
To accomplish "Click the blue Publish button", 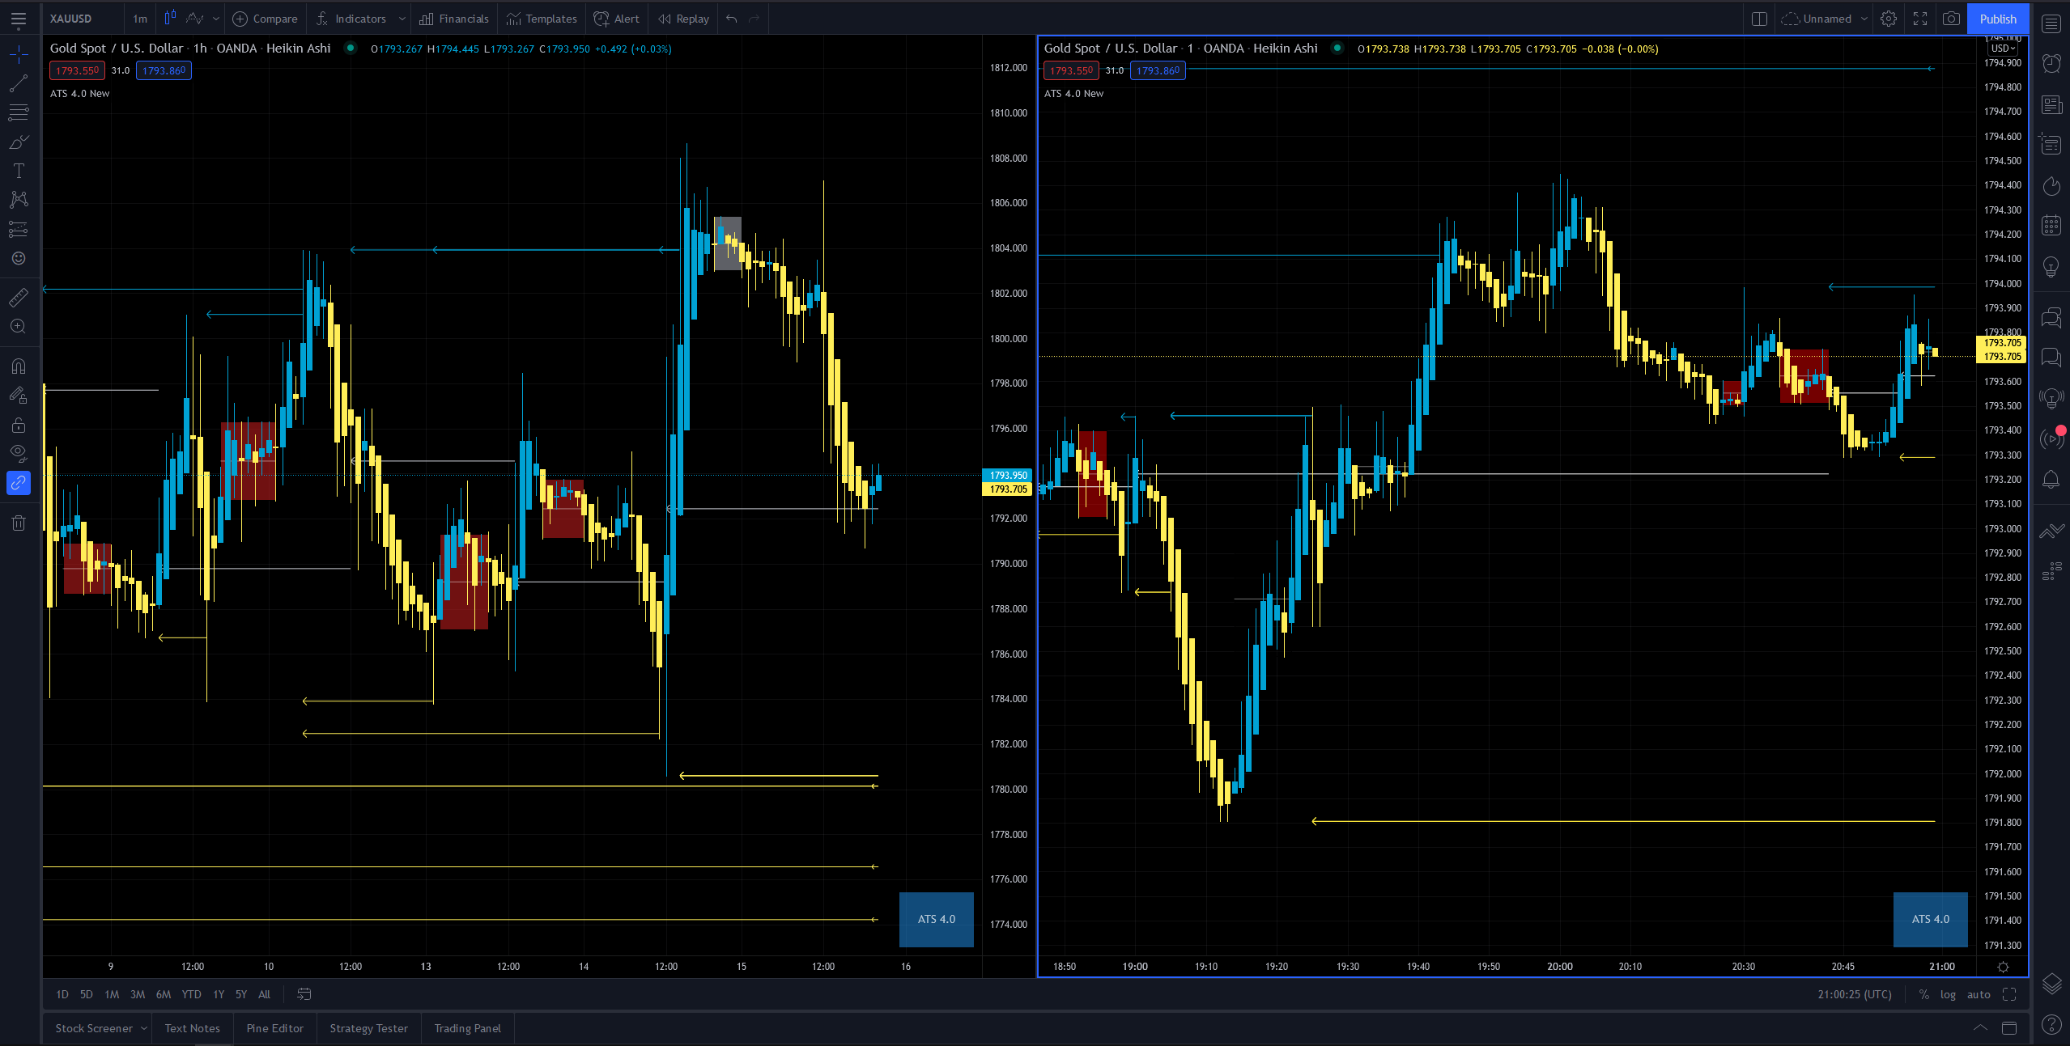I will (1997, 19).
